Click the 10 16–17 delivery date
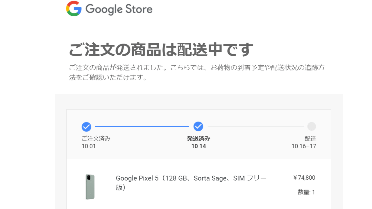372x209 pixels. tap(304, 146)
